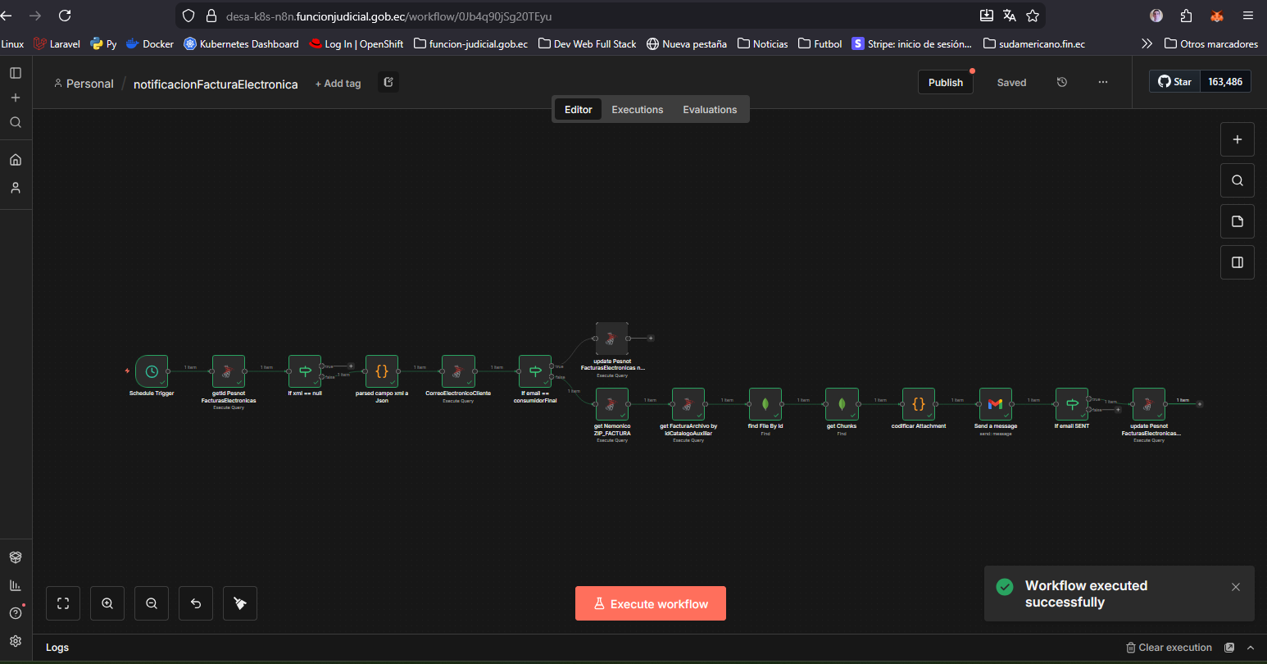Open the codificar Attachment code node

click(x=918, y=404)
